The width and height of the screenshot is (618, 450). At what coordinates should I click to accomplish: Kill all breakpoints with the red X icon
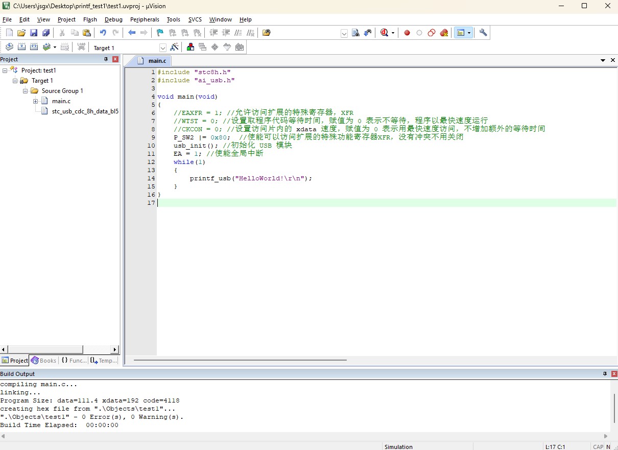[444, 33]
